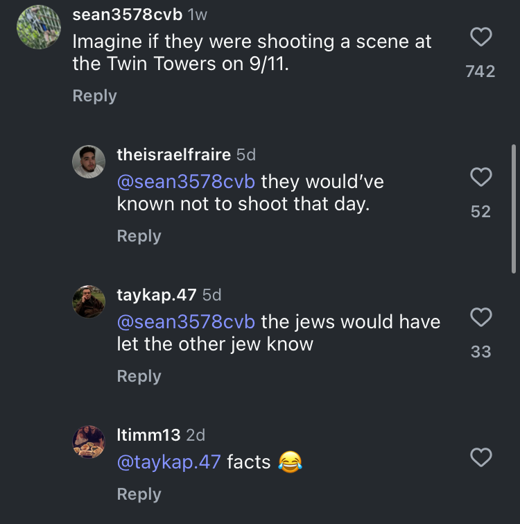This screenshot has height=524, width=520.
Task: Follow the @sean3578cvb mention in theisraelfraire's reply
Action: (x=186, y=182)
